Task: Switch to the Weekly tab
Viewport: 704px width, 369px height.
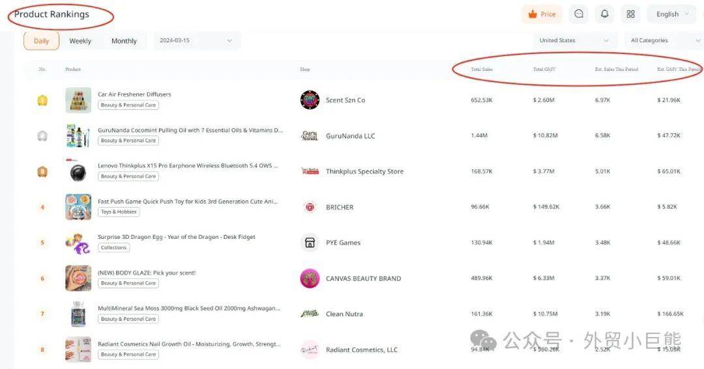Action: coord(80,41)
